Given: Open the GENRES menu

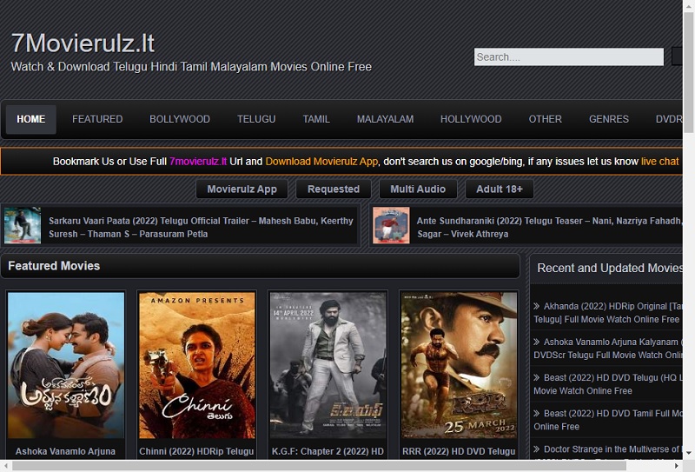Looking at the screenshot, I should [609, 119].
